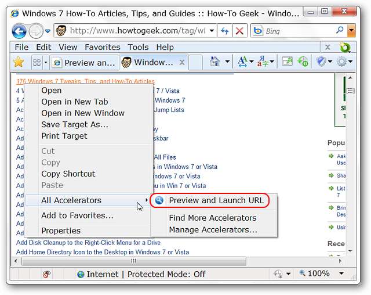371x295 pixels.
Task: Click the Home page icon
Action: coord(215,62)
